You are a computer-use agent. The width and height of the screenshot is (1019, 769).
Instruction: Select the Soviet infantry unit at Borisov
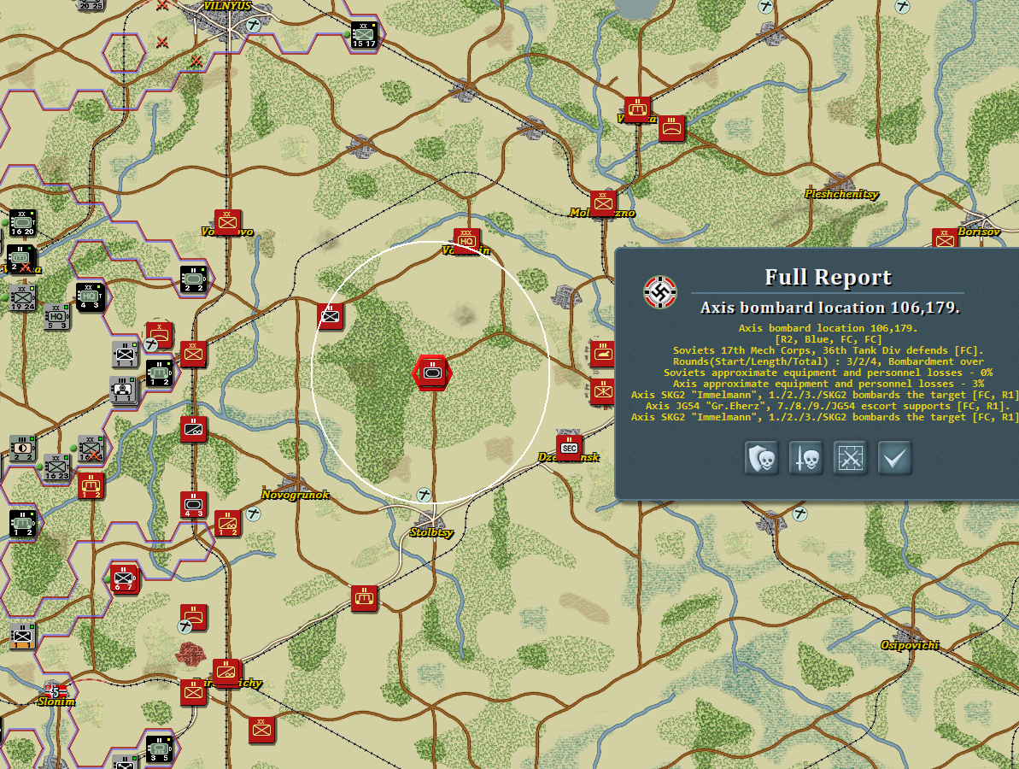click(945, 238)
